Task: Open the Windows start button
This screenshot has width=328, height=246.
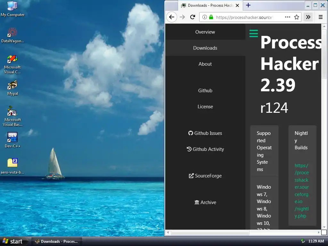Action: pos(13,242)
